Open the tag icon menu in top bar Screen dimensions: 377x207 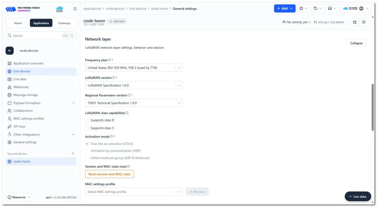click(x=318, y=9)
